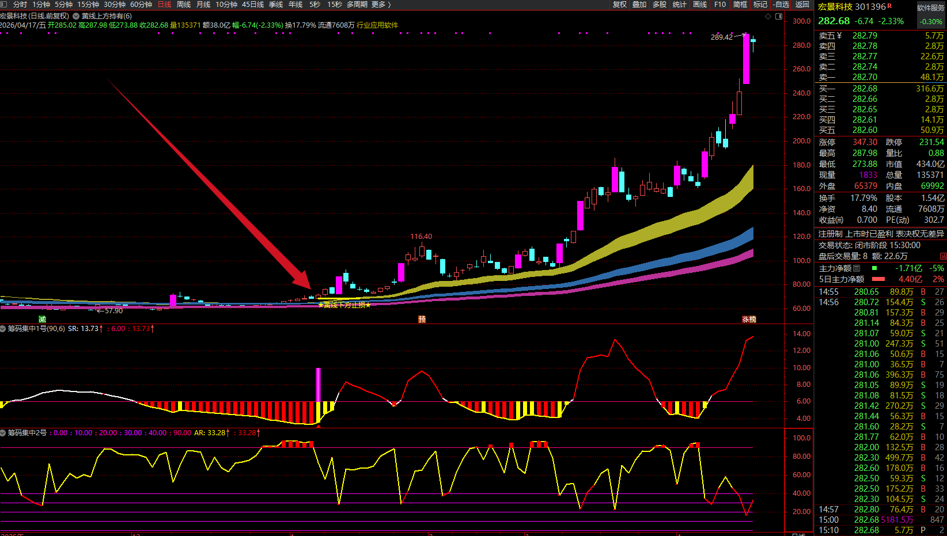This screenshot has width=947, height=536.
Task: Click the panel icon at top-left of period bar
Action: tap(4, 4)
